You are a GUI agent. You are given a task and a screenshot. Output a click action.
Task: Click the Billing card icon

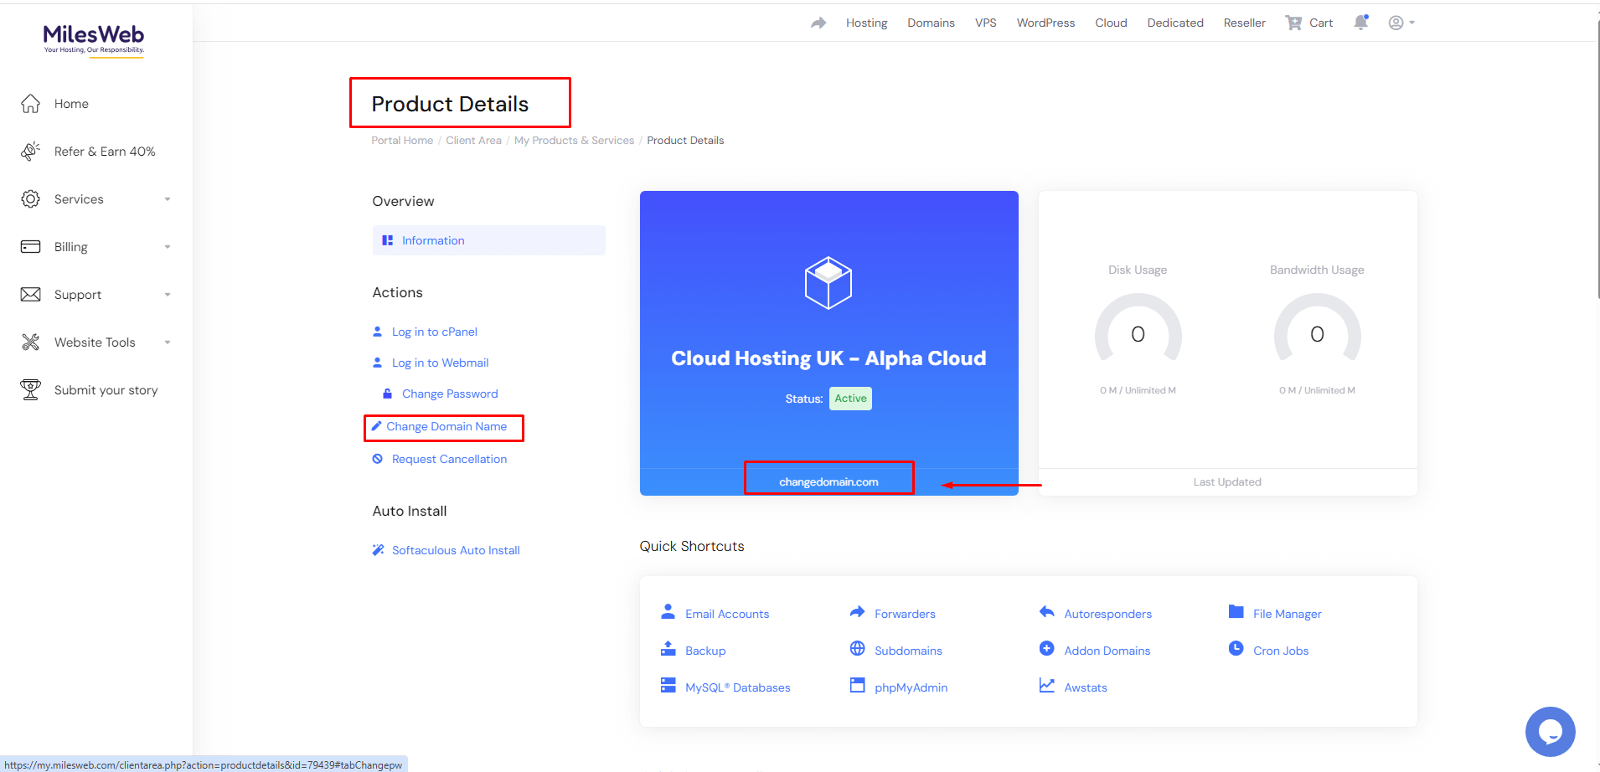(x=31, y=247)
